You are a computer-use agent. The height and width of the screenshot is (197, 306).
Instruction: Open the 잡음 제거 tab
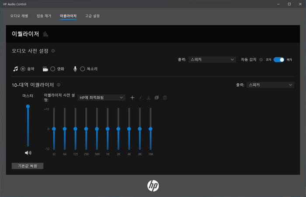44,16
